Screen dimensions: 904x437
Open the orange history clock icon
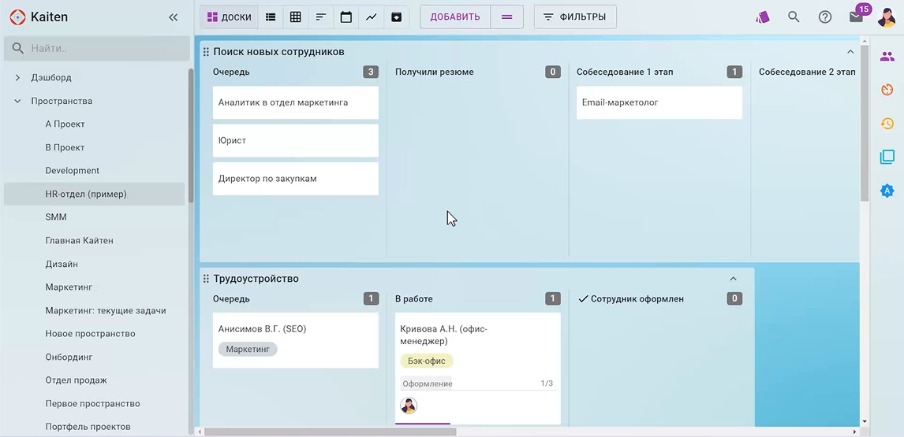(887, 124)
